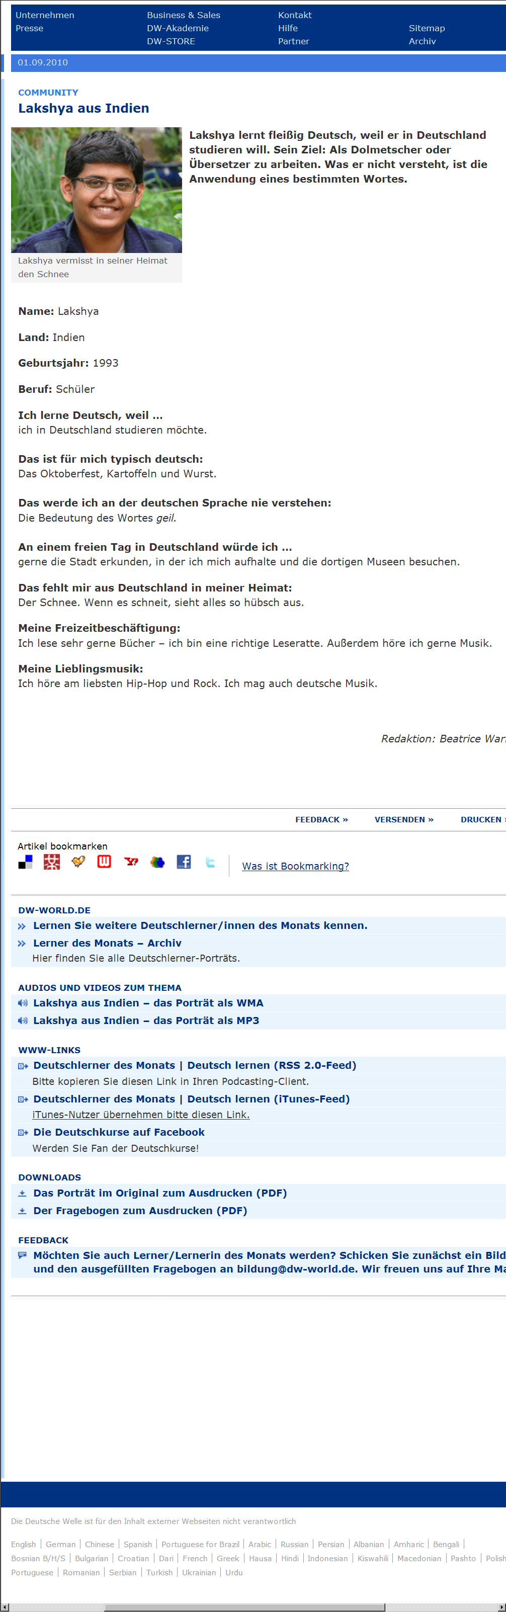Viewport: 506px width, 1612px height.
Task: Select Bosnian B/H/S in footer
Action: [x=38, y=1558]
